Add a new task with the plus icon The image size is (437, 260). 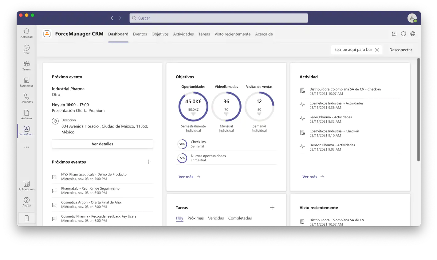[x=272, y=207]
